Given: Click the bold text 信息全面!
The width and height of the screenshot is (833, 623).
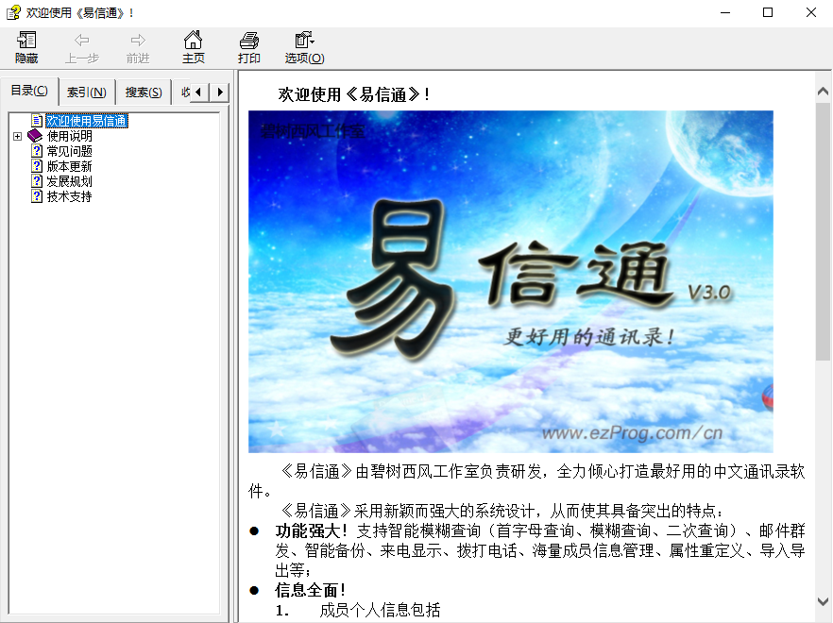Looking at the screenshot, I should pyautogui.click(x=311, y=590).
